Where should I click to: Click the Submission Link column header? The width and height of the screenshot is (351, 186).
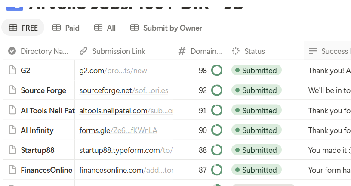click(x=124, y=51)
